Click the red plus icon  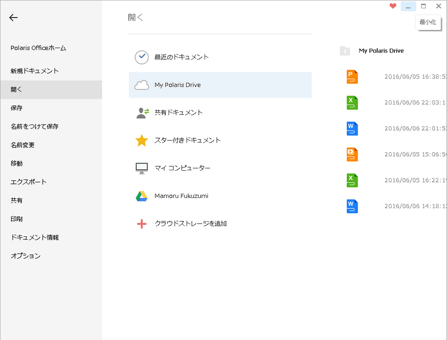(x=142, y=224)
